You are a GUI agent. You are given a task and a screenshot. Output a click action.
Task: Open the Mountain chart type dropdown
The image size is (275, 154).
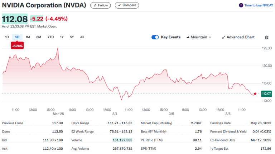pyautogui.click(x=199, y=37)
